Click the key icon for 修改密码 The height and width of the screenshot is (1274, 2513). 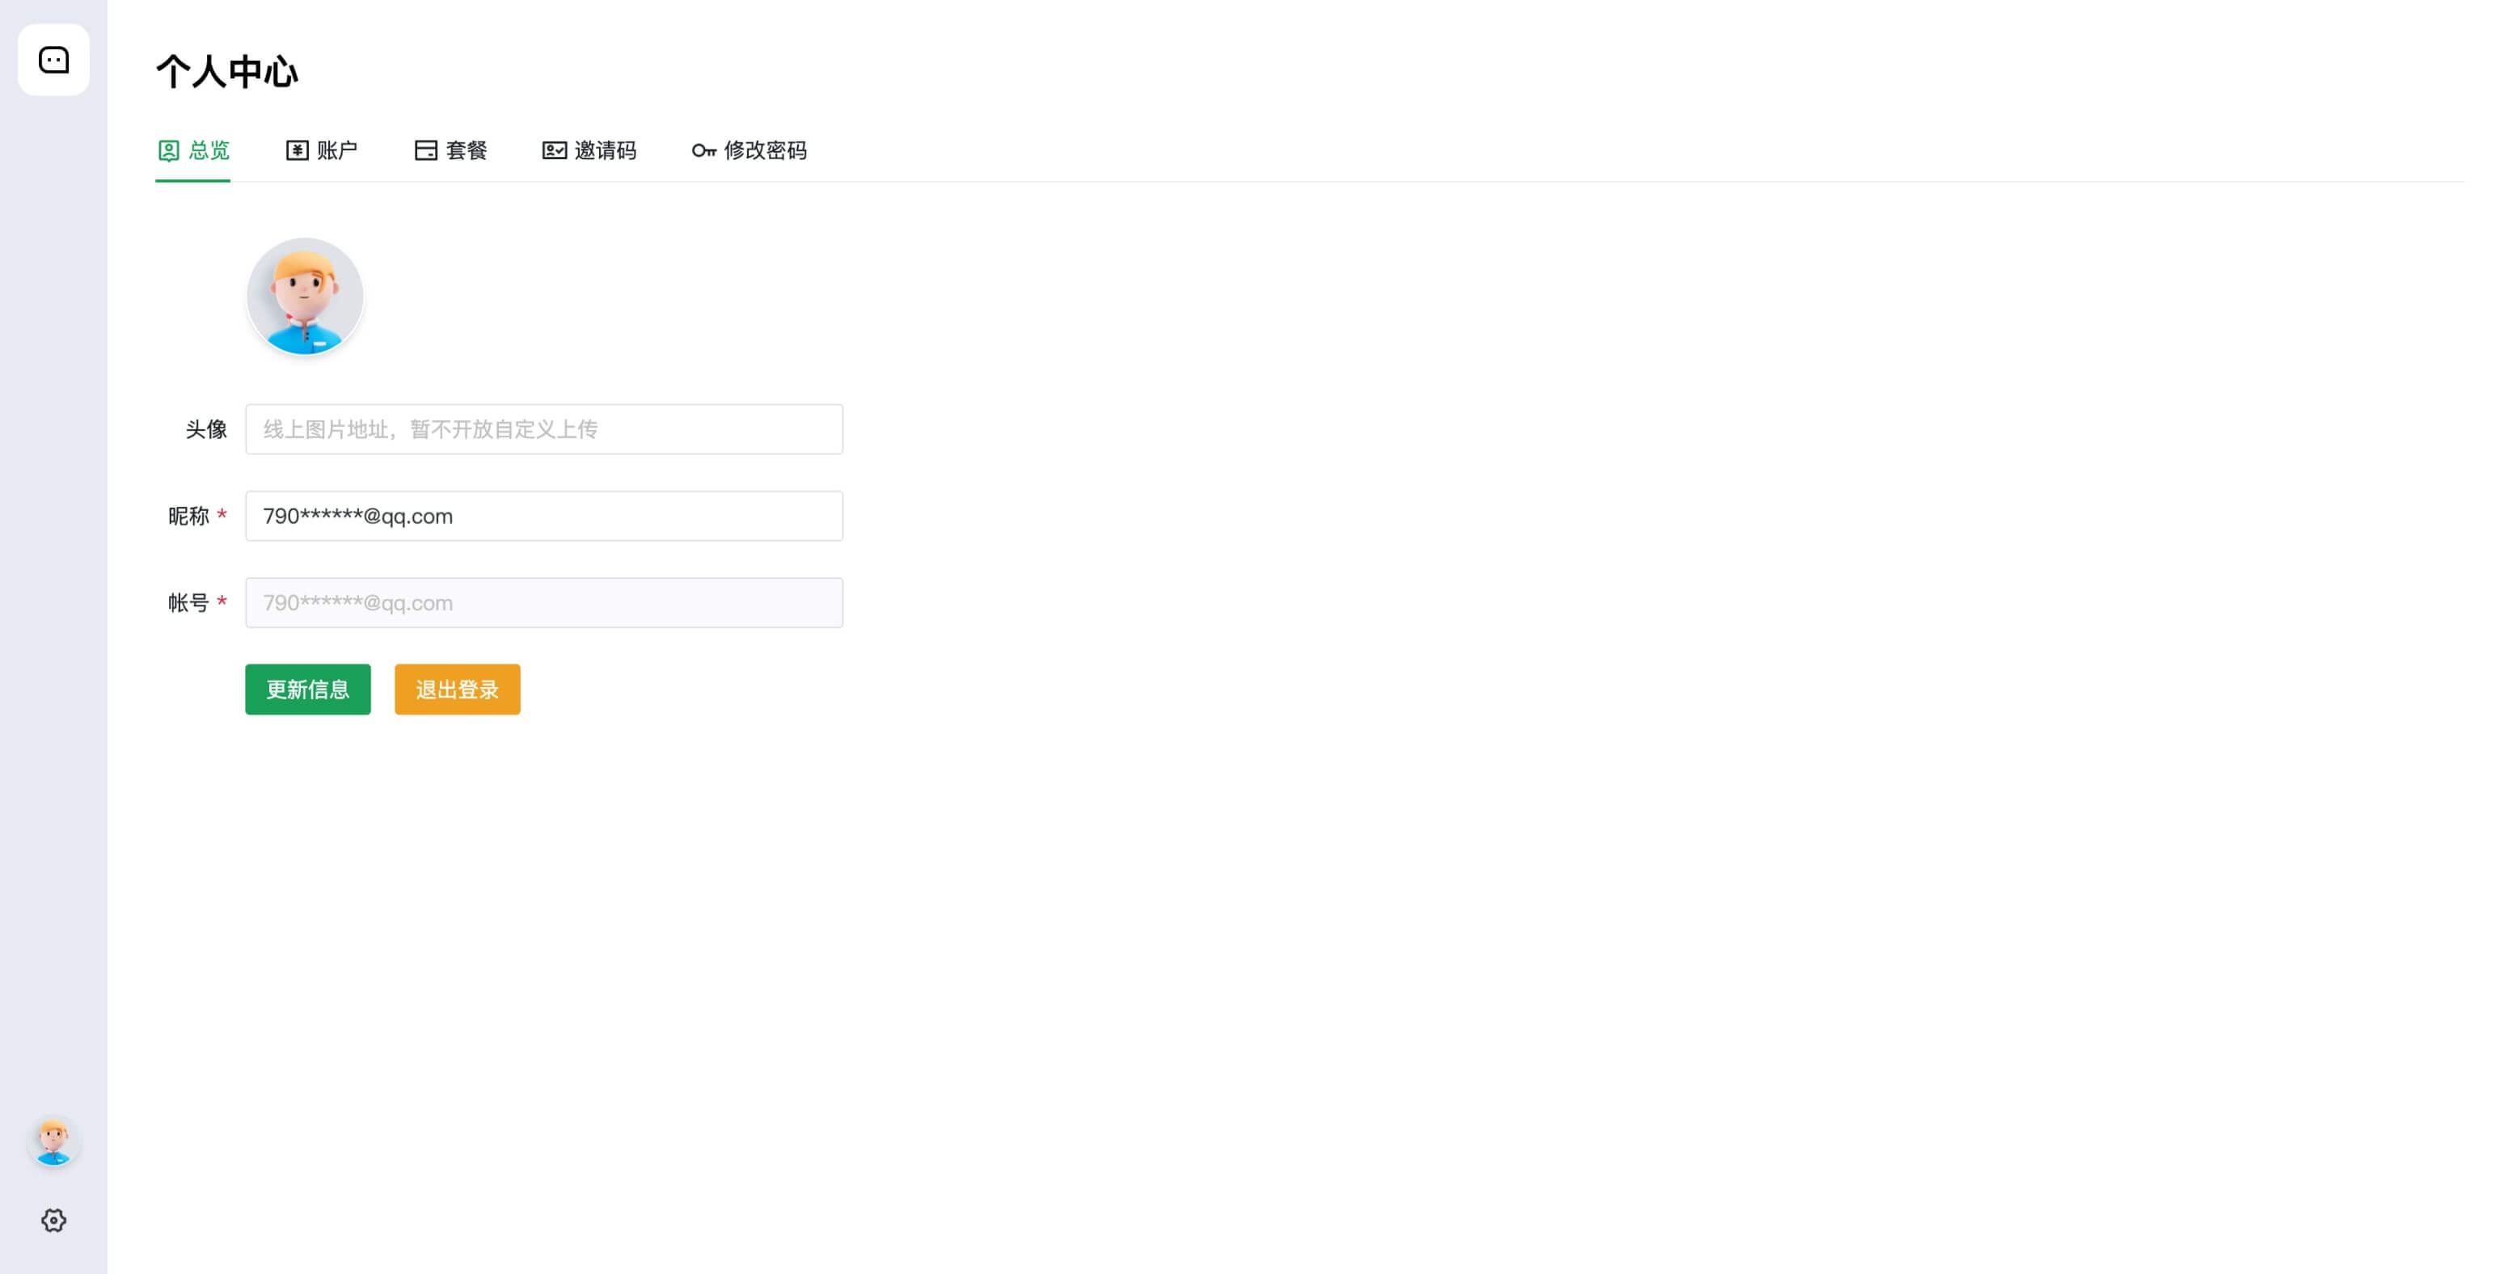pos(703,150)
